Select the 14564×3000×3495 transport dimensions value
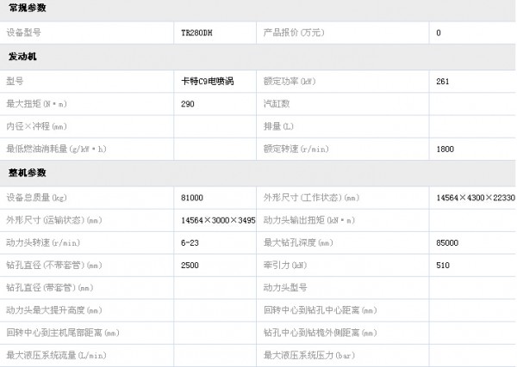This screenshot has height=367, width=517. [x=218, y=220]
